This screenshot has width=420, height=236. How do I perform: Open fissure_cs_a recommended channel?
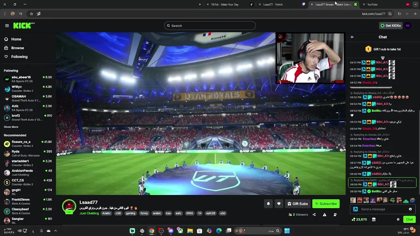tap(28, 144)
